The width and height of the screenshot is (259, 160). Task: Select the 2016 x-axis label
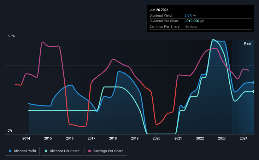click(70, 138)
